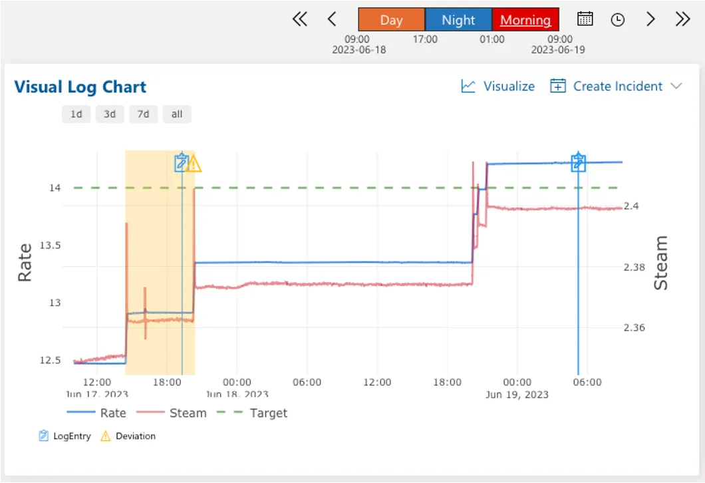Click the 2.38 tick on Steam axis
705x483 pixels.
coord(634,267)
